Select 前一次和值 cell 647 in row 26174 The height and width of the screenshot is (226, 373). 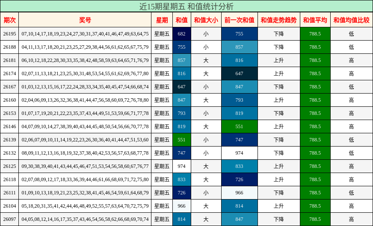[x=239, y=73]
